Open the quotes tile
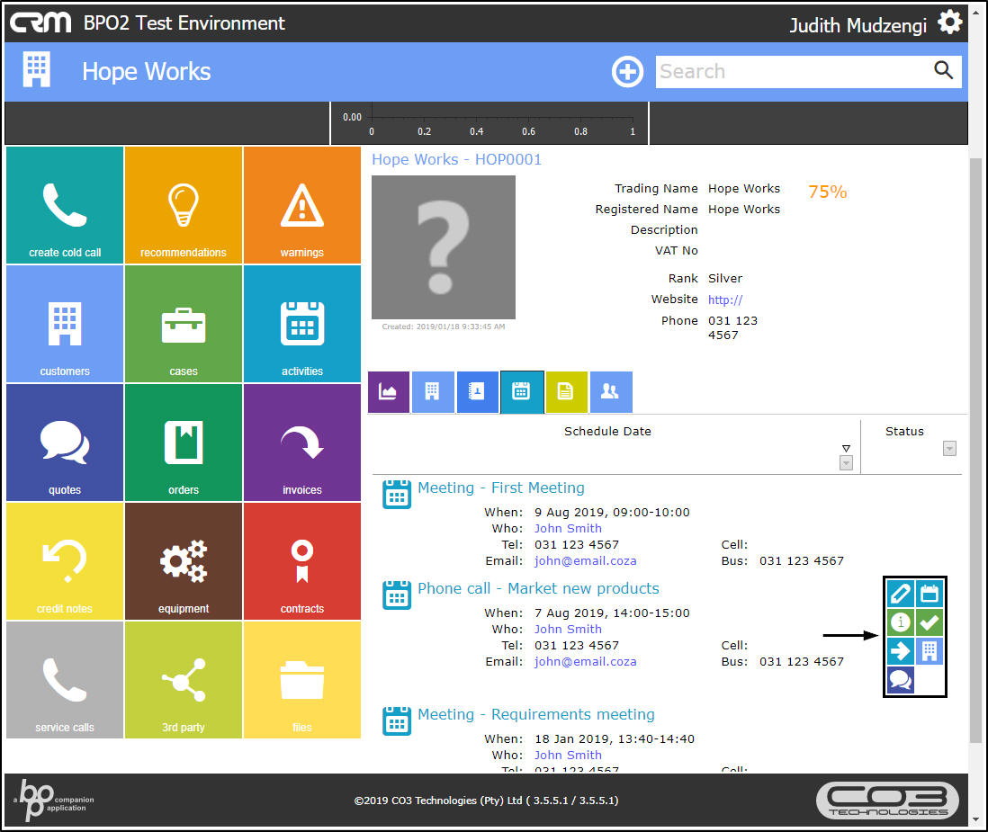The width and height of the screenshot is (988, 832). click(65, 443)
